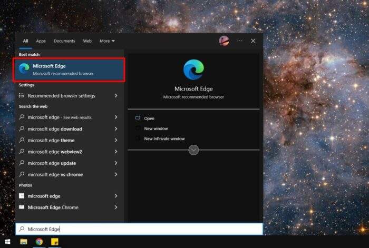Viewport: 369px width, 248px height.
Task: Expand Photos 'microsoft edge' result arrow
Action: point(116,196)
